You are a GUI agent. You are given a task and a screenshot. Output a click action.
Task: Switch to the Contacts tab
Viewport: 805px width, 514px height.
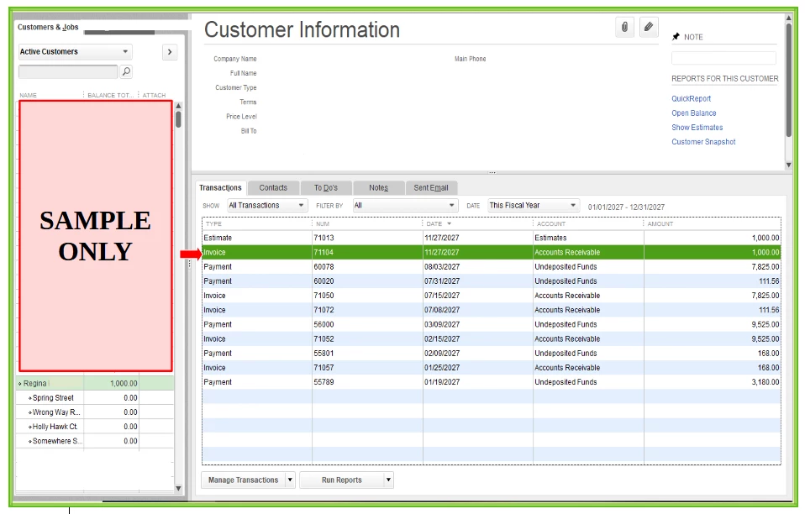coord(273,188)
